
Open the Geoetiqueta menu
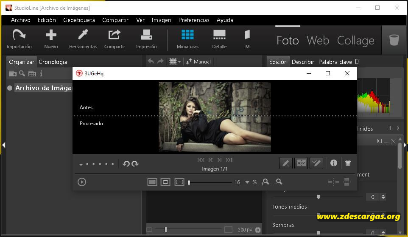(x=79, y=20)
